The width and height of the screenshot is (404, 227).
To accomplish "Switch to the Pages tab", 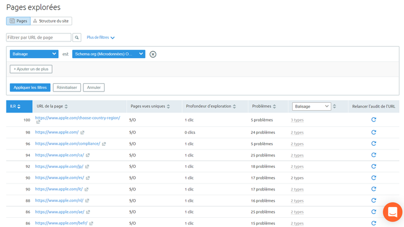I will click(x=18, y=21).
